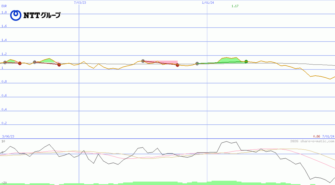Click the 1.8 value on the price axis

pos(4,12)
